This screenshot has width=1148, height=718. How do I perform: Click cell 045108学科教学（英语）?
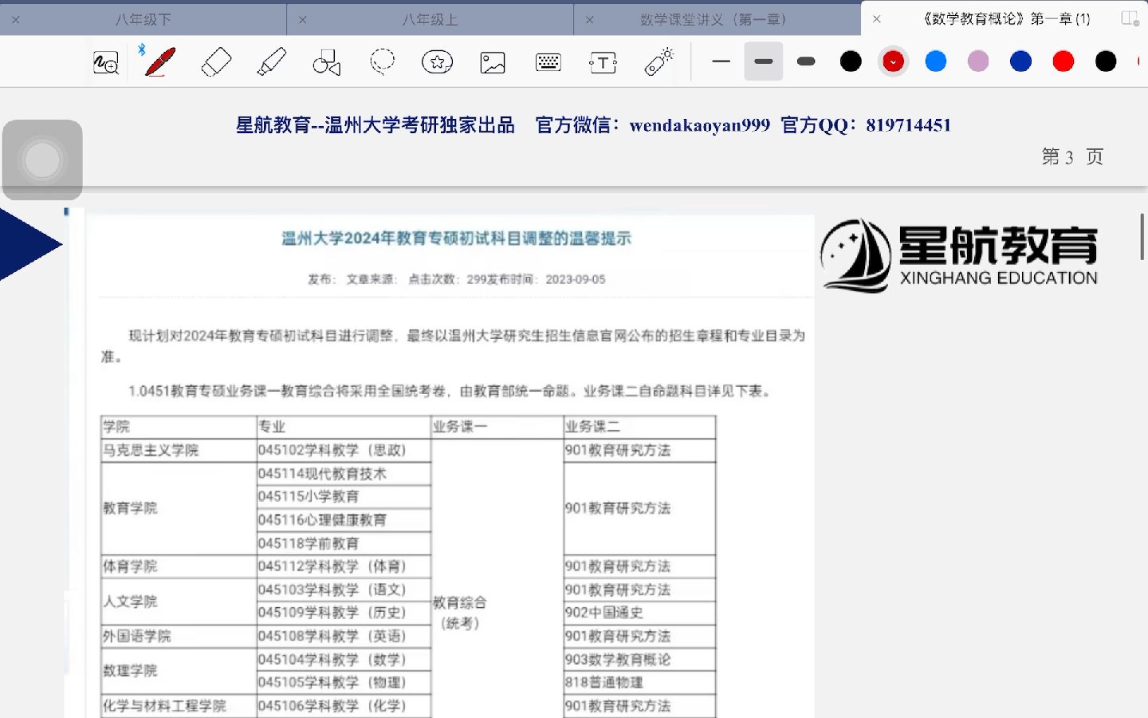344,637
